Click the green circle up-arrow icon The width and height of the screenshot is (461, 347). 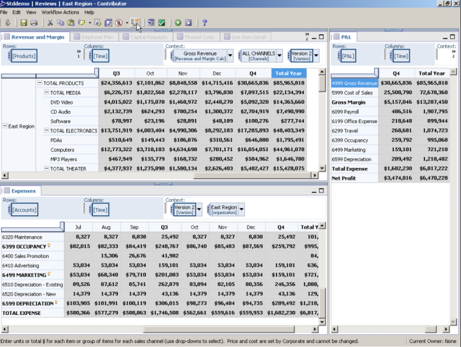point(178,23)
